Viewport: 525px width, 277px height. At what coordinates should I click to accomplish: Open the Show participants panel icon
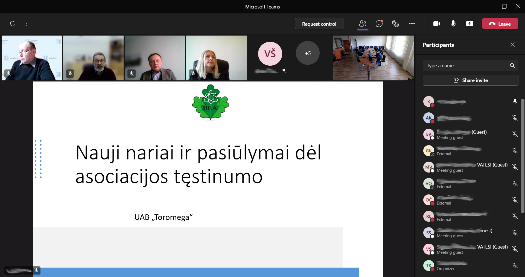(x=363, y=24)
